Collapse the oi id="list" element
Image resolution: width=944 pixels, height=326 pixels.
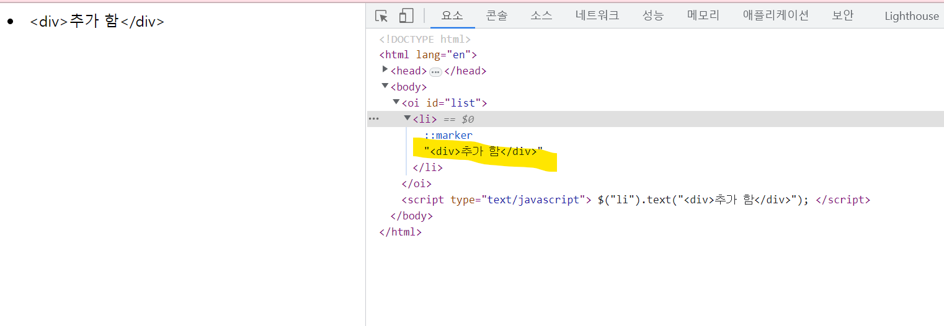396,102
